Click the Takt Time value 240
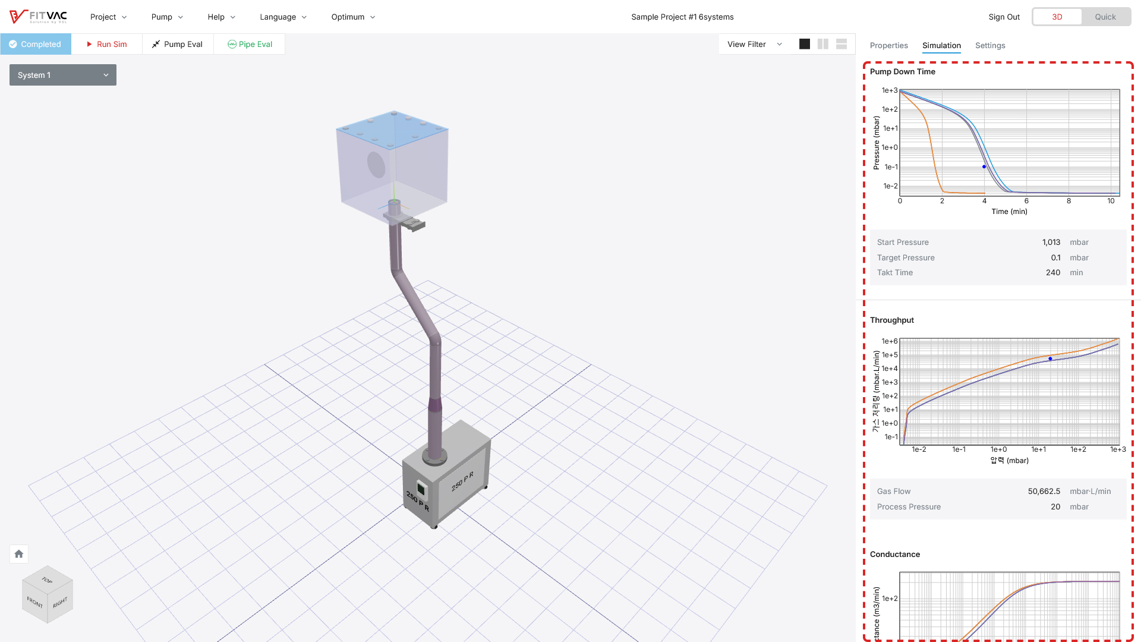 1053,272
